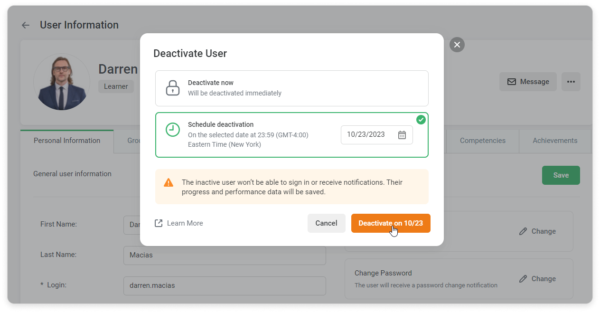The image size is (600, 313).
Task: Switch to the Competencies tab
Action: [x=482, y=141]
